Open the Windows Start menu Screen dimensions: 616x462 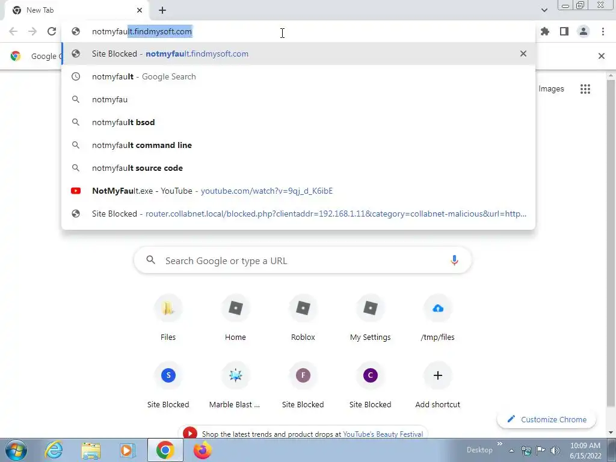point(16,450)
